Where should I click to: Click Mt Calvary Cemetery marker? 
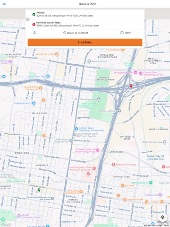(x=99, y=99)
